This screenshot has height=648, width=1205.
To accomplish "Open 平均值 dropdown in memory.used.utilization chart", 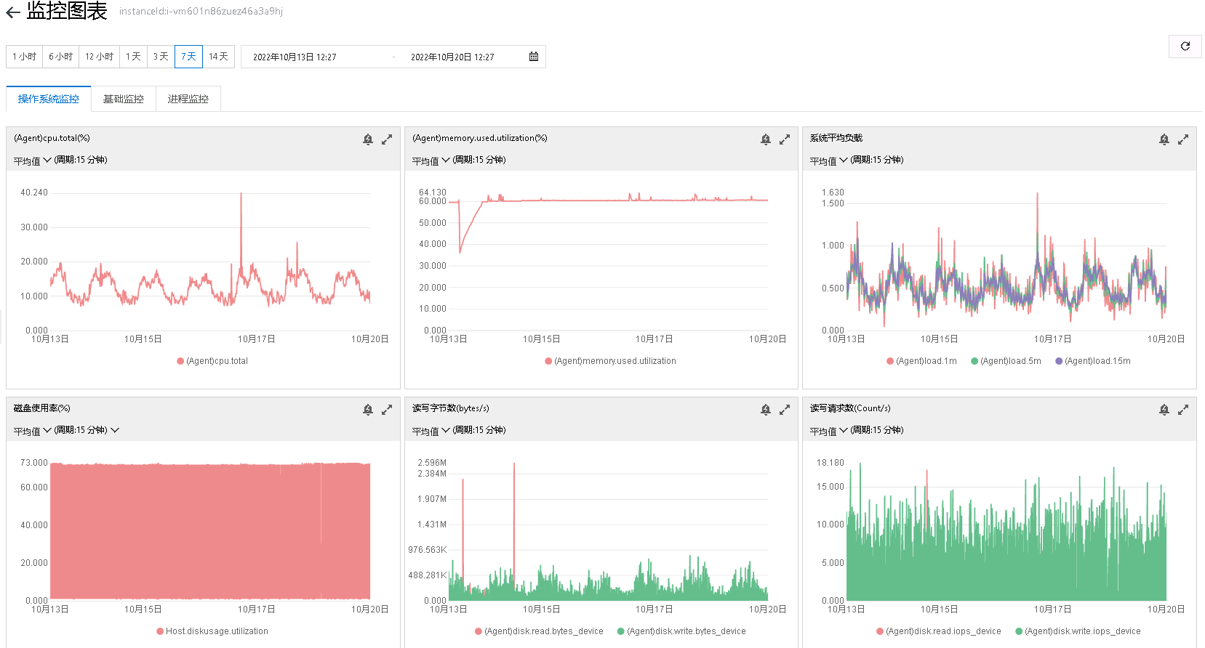I will [x=431, y=161].
